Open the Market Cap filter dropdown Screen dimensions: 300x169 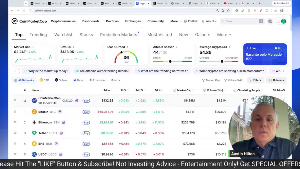pyautogui.click(x=211, y=80)
